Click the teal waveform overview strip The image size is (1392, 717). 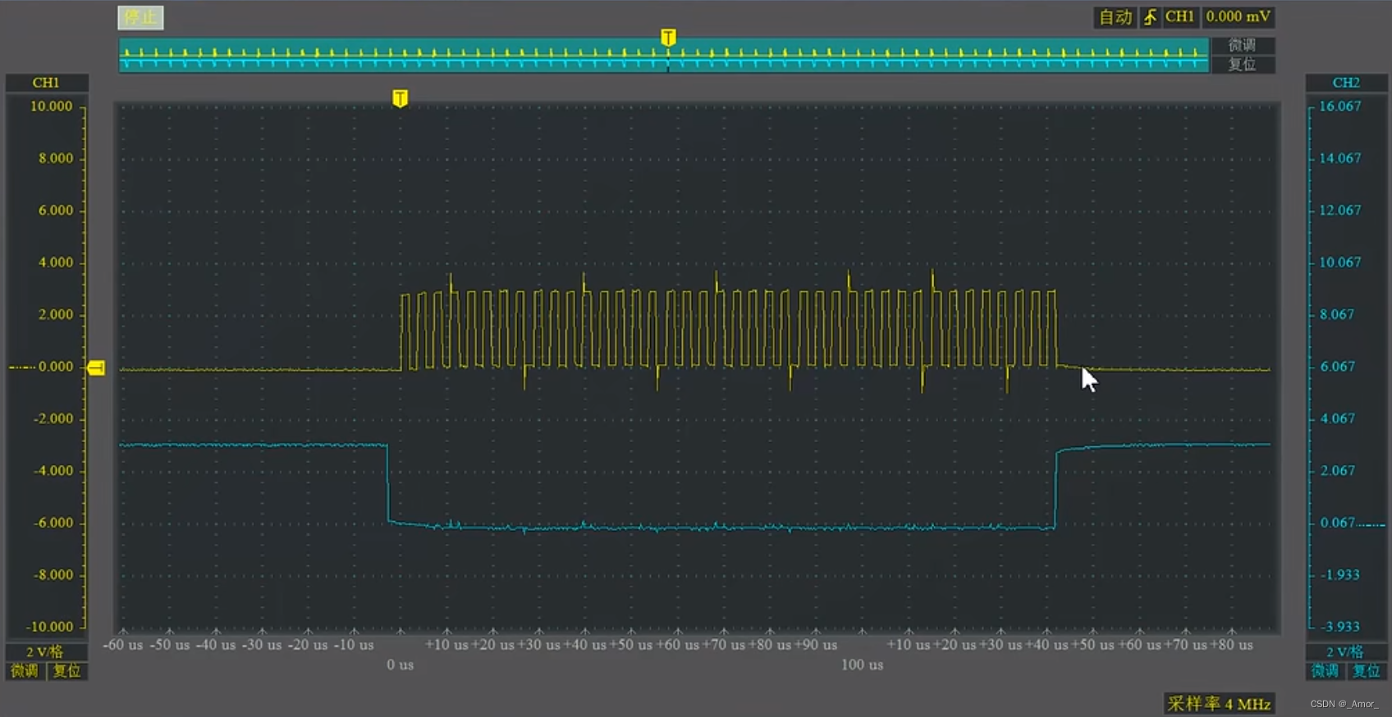663,55
